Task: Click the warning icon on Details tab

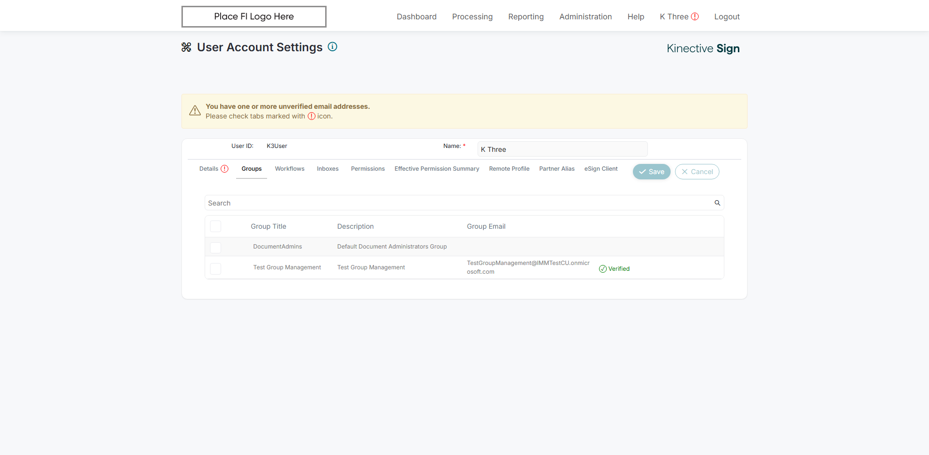Action: tap(225, 169)
